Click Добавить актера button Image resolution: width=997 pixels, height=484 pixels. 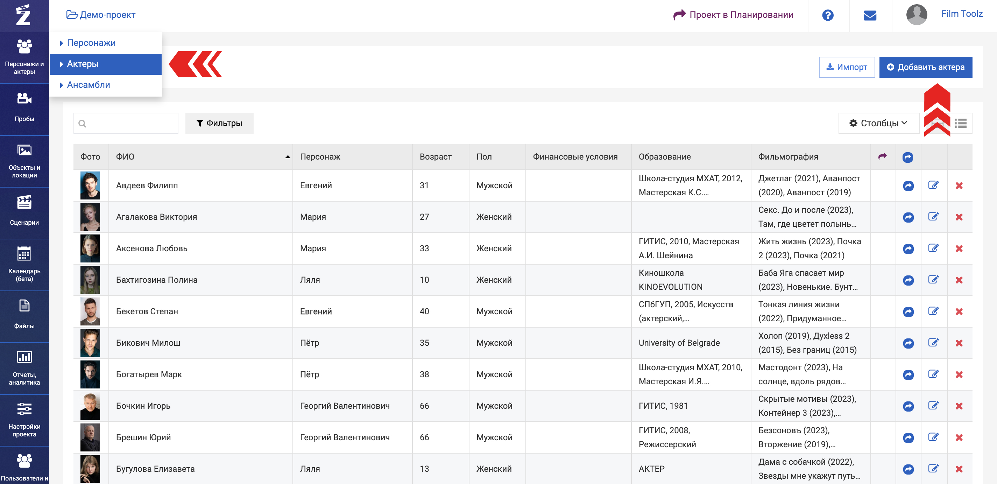[x=925, y=67]
